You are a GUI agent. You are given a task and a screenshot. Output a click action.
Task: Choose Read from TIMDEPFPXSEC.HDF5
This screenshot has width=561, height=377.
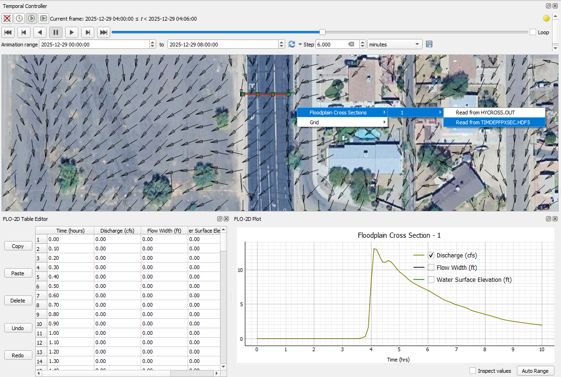pos(493,122)
